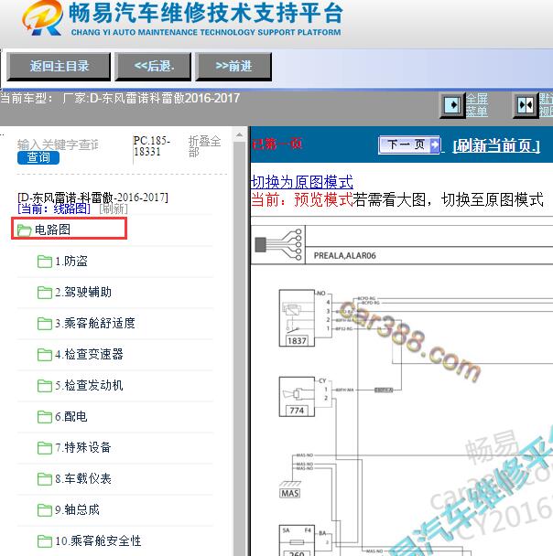Go forward with >>前进 button
Screen dimensions: 553x556
point(233,67)
